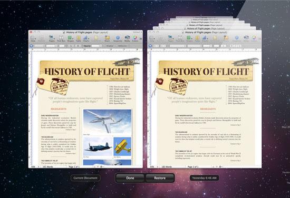Open Inspector in current document toolbar
Screen dimensions: 290x198
click(118, 38)
